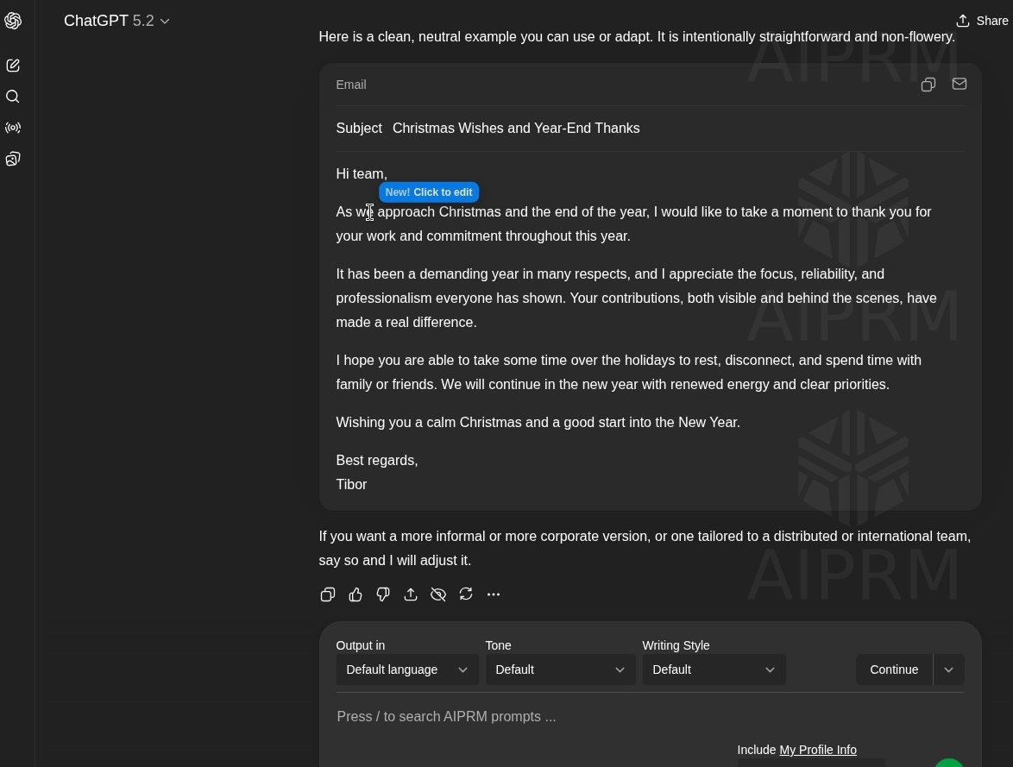The width and height of the screenshot is (1013, 767).
Task: Click the mail icon on the Email block
Action: coord(959,85)
